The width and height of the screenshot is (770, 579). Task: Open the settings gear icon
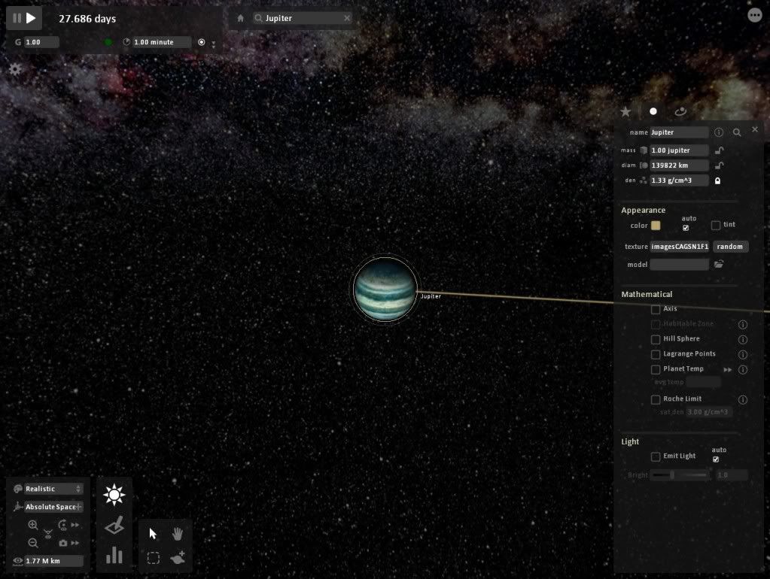click(x=15, y=68)
